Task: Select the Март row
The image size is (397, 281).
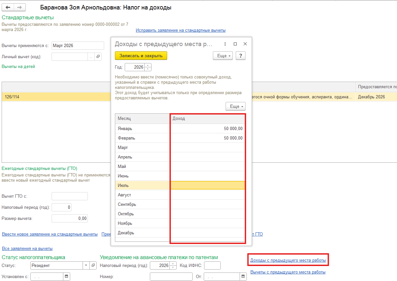Action: (180, 147)
